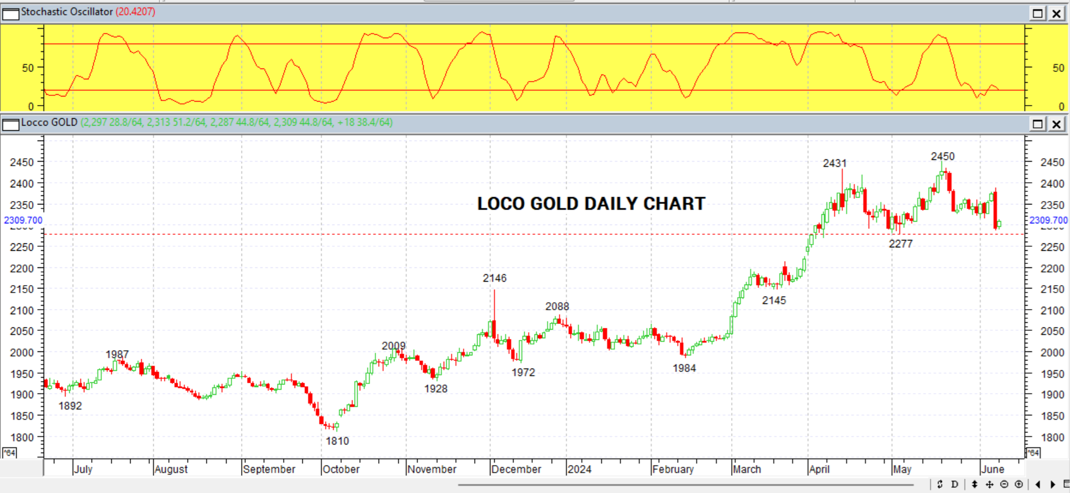Click the September label on date axis
The height and width of the screenshot is (493, 1072).
tap(269, 469)
